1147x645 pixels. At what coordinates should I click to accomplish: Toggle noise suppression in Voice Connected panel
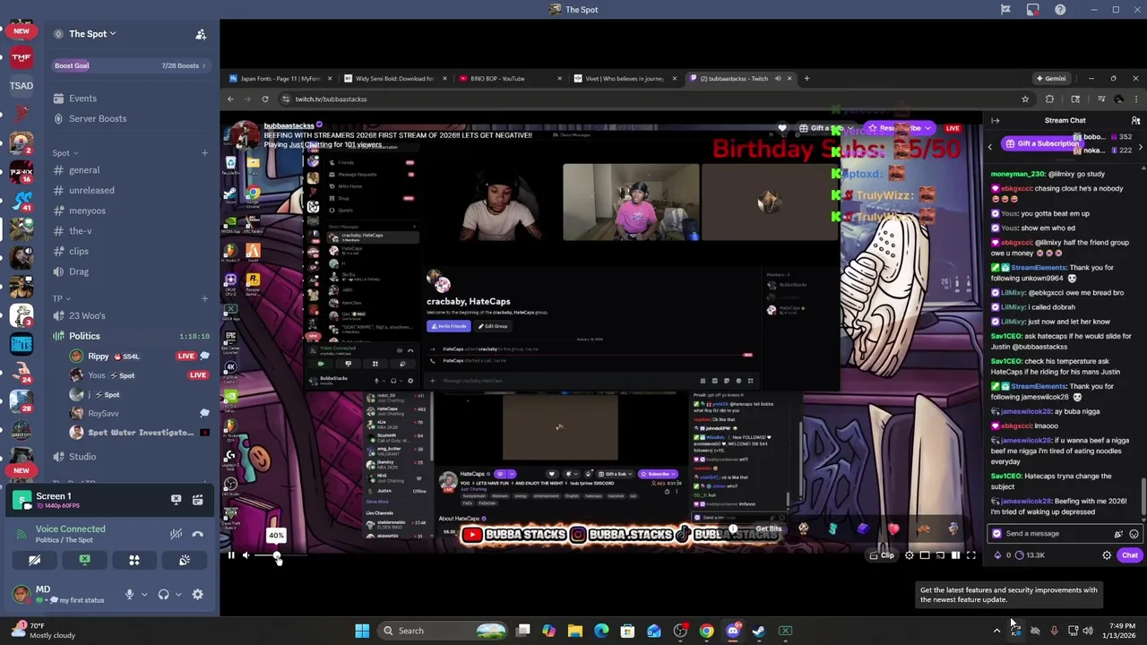point(176,534)
